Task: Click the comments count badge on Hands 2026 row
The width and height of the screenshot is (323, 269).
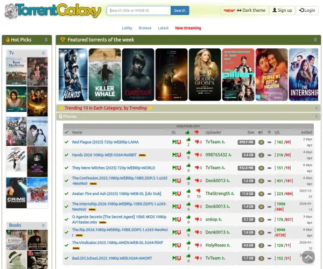Action: coord(261,155)
